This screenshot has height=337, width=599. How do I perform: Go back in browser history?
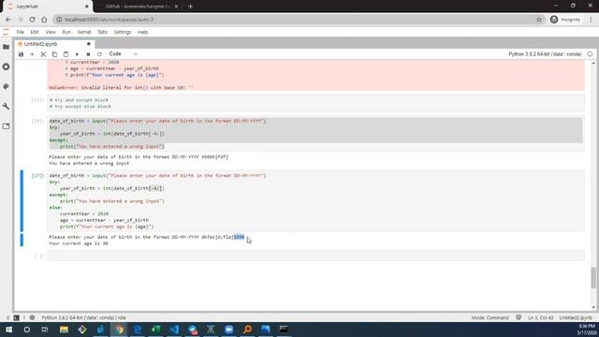[8, 20]
